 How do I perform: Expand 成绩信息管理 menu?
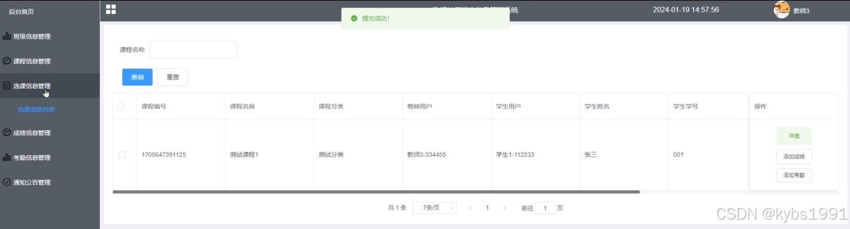[50, 133]
